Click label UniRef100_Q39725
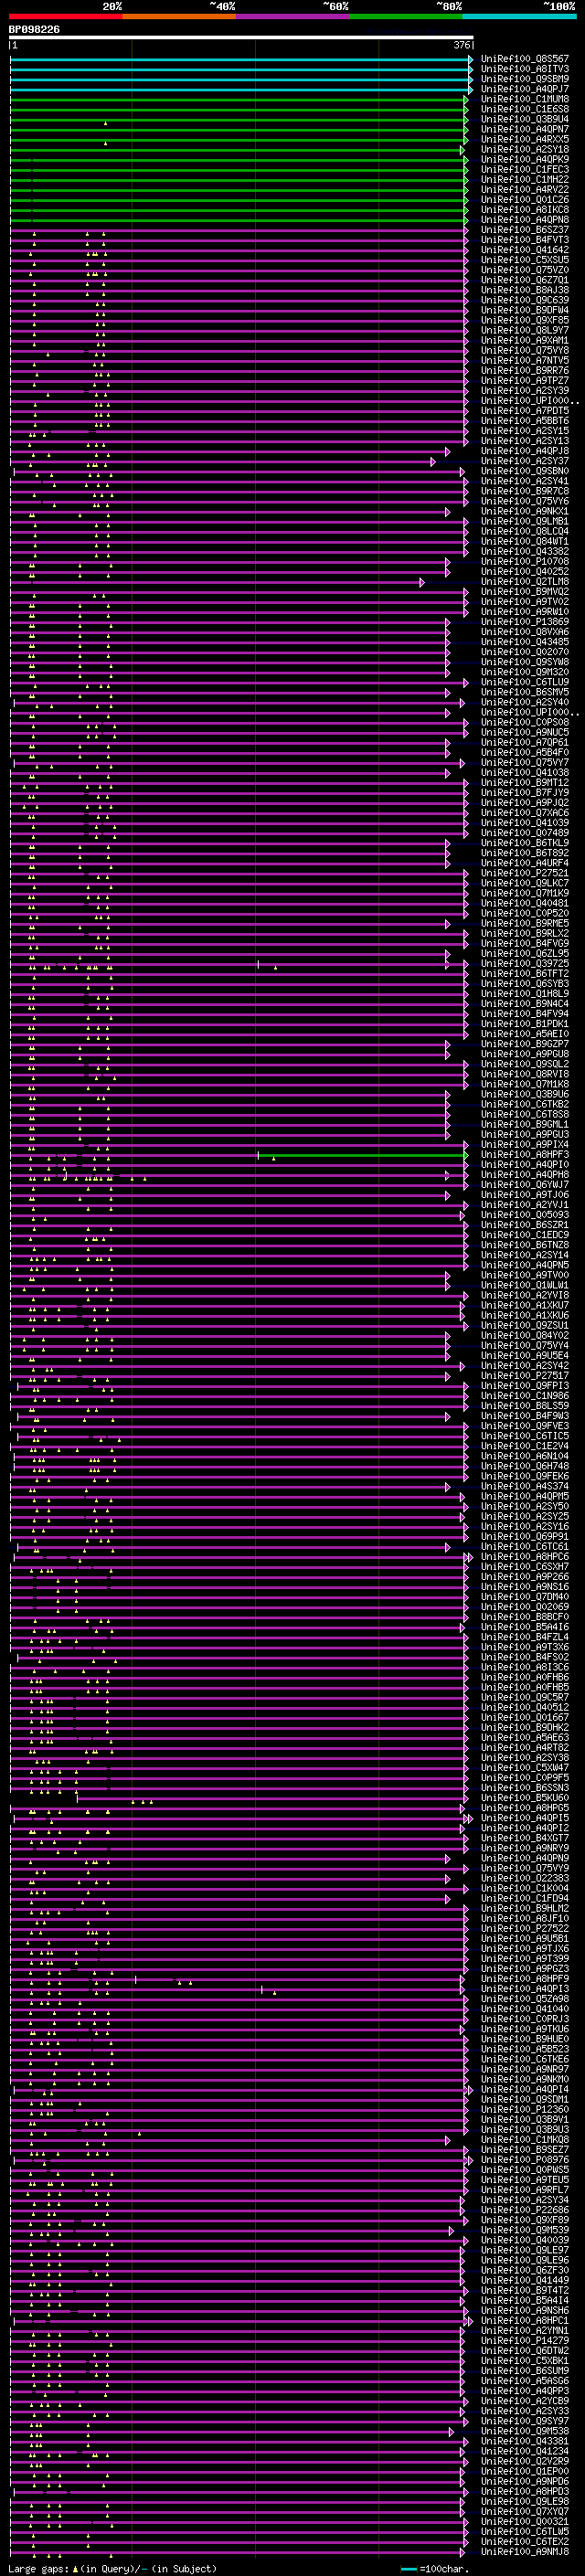The image size is (585, 2576). click(x=525, y=963)
